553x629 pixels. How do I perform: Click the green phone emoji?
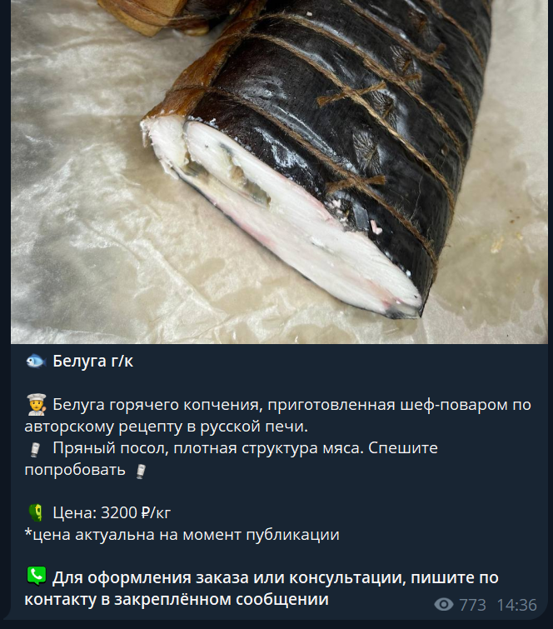37,576
